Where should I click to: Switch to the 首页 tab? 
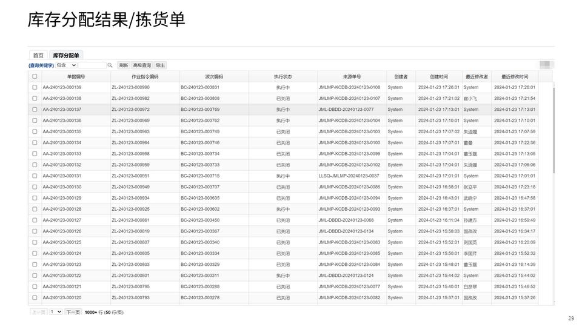[38, 56]
